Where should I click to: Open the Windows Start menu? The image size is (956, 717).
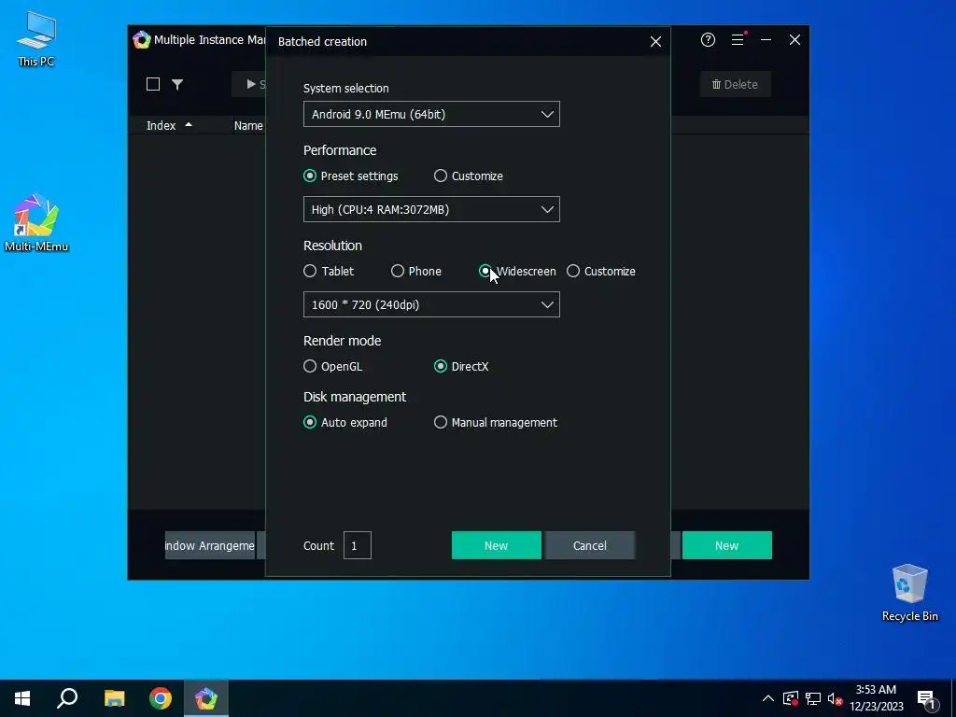22,698
